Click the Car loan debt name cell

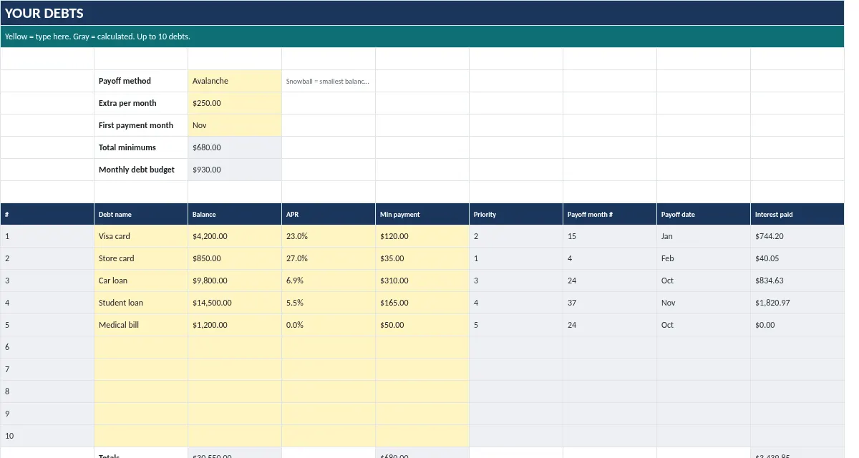click(141, 281)
